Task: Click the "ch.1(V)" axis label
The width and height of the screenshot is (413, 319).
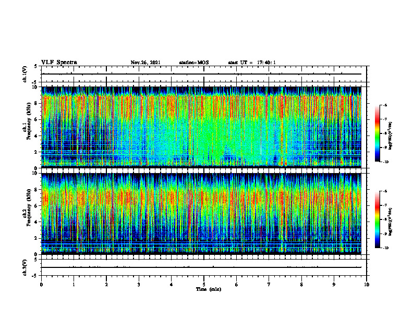Action: 25,74
